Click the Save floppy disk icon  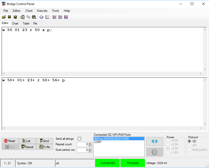click(x=9, y=17)
